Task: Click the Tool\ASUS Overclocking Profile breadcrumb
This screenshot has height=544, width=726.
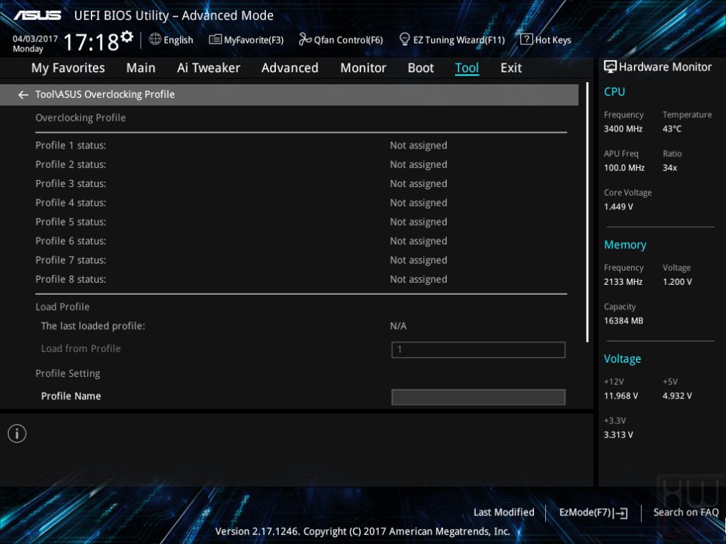Action: pos(105,94)
